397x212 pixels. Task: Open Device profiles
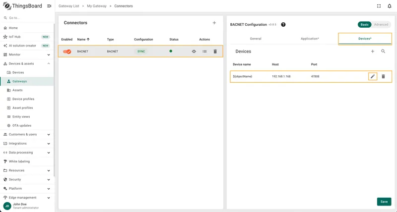27,99
